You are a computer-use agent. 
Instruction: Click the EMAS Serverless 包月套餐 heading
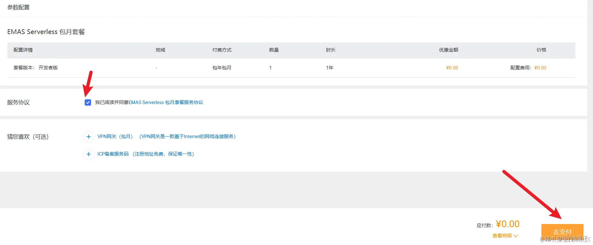click(46, 32)
